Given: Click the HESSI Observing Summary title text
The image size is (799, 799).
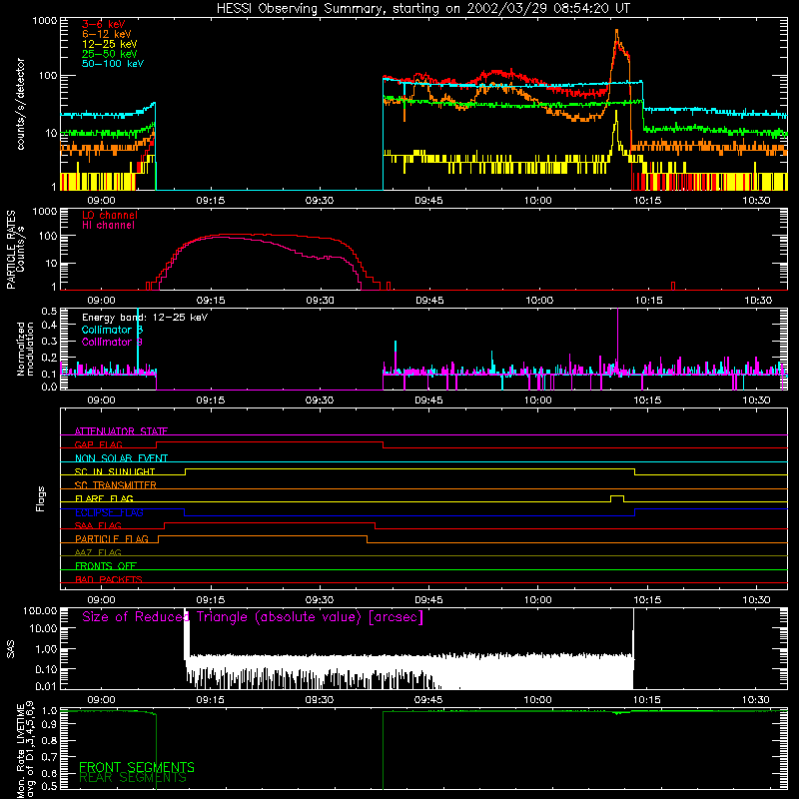Looking at the screenshot, I should (x=422, y=9).
